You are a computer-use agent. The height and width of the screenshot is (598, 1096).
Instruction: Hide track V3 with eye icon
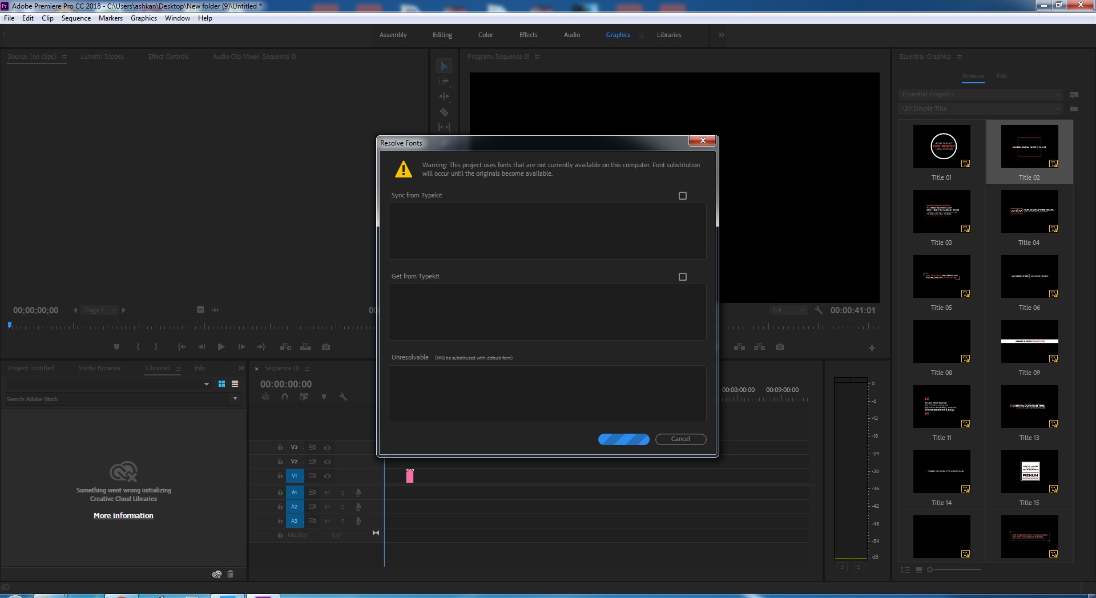pyautogui.click(x=328, y=447)
